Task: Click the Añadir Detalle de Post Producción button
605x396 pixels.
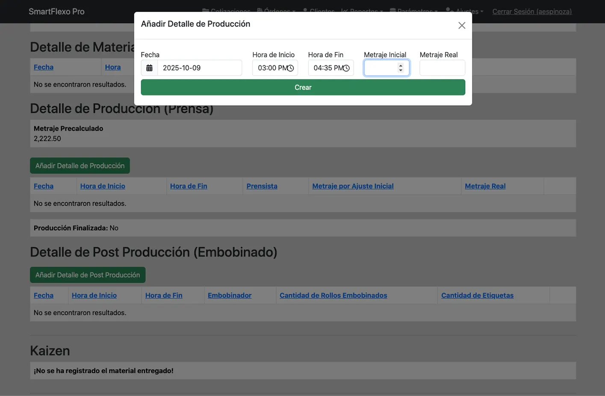Action: point(88,275)
